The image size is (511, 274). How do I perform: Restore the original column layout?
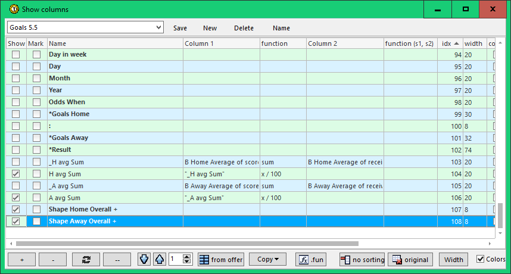pos(410,260)
